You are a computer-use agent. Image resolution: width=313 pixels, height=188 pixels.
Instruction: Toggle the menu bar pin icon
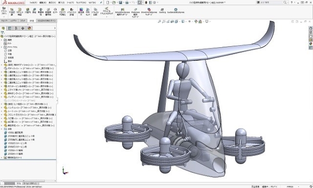coord(101,3)
